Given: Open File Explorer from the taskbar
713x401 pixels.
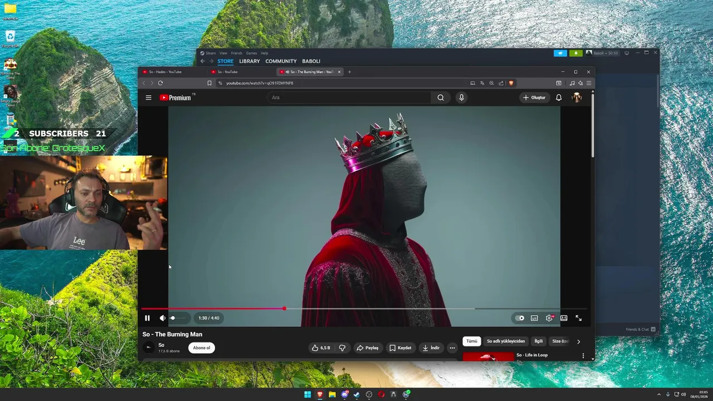Looking at the screenshot, I should pyautogui.click(x=332, y=394).
